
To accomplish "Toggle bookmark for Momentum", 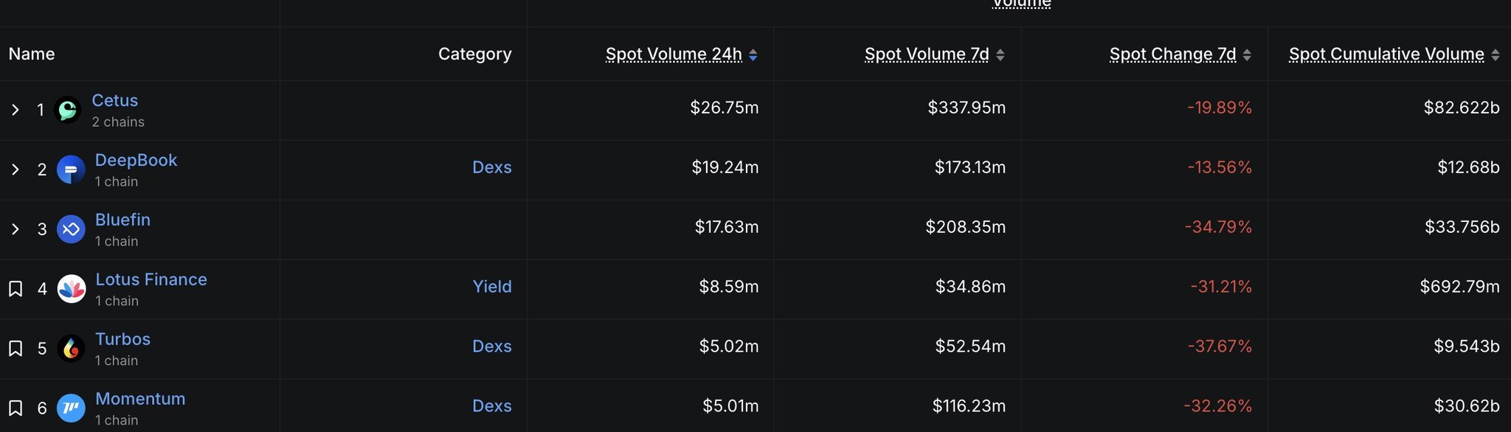I will (x=15, y=408).
